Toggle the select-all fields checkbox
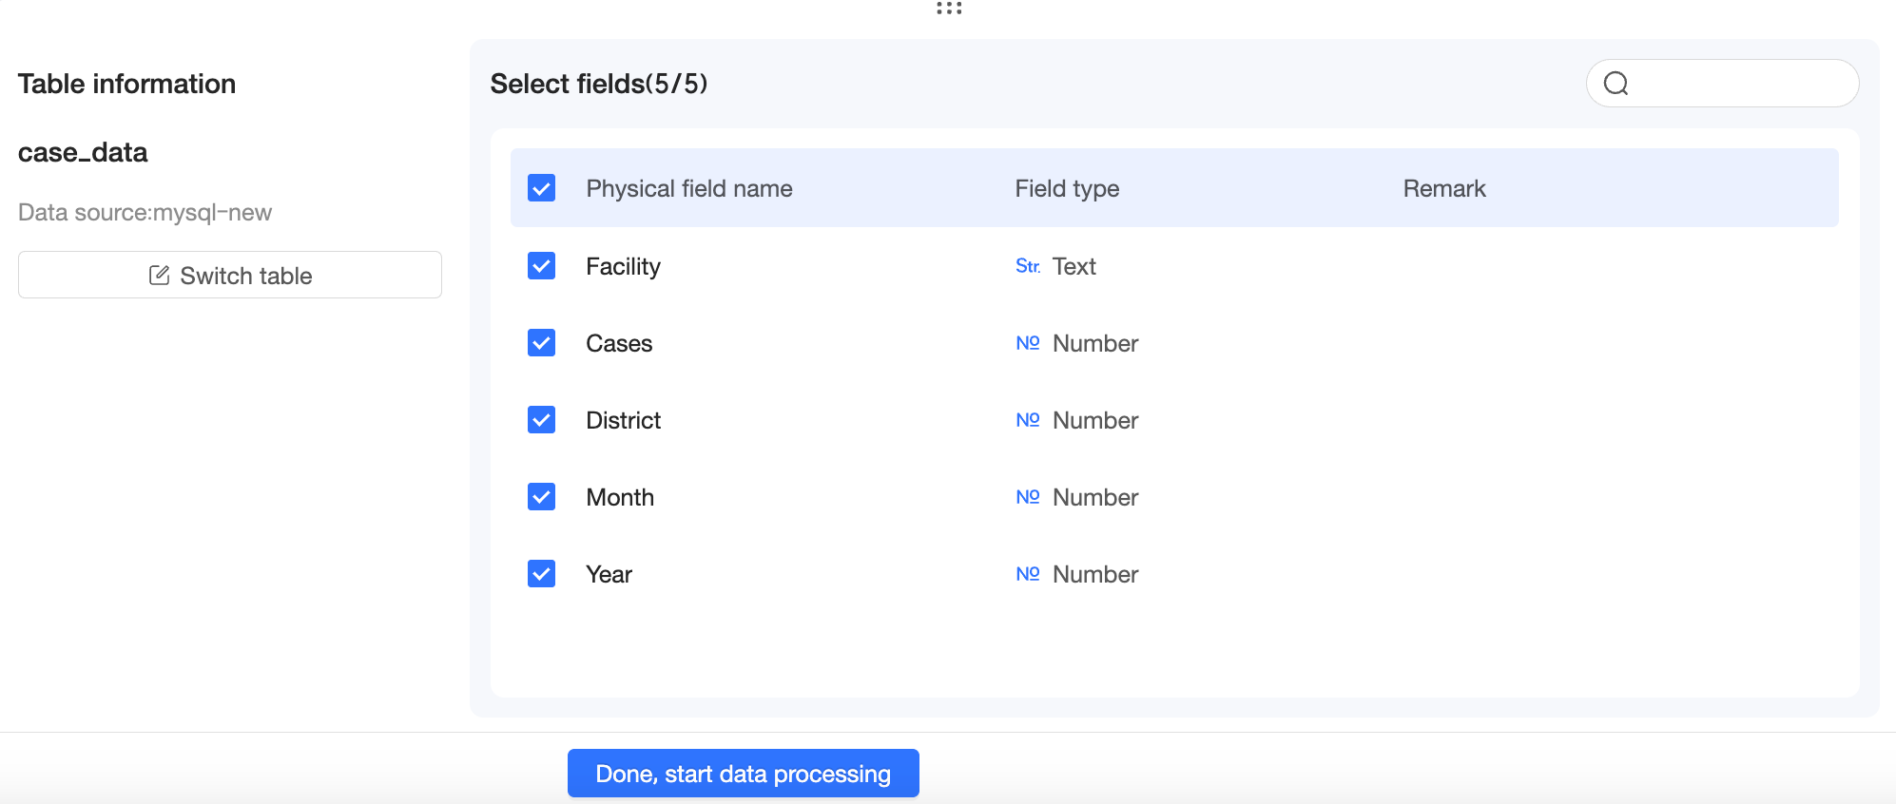1896x804 pixels. coord(541,188)
